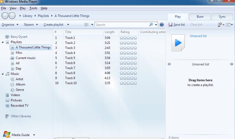
Task: Select A Thousand Little Things playlist
Action: pos(31,47)
